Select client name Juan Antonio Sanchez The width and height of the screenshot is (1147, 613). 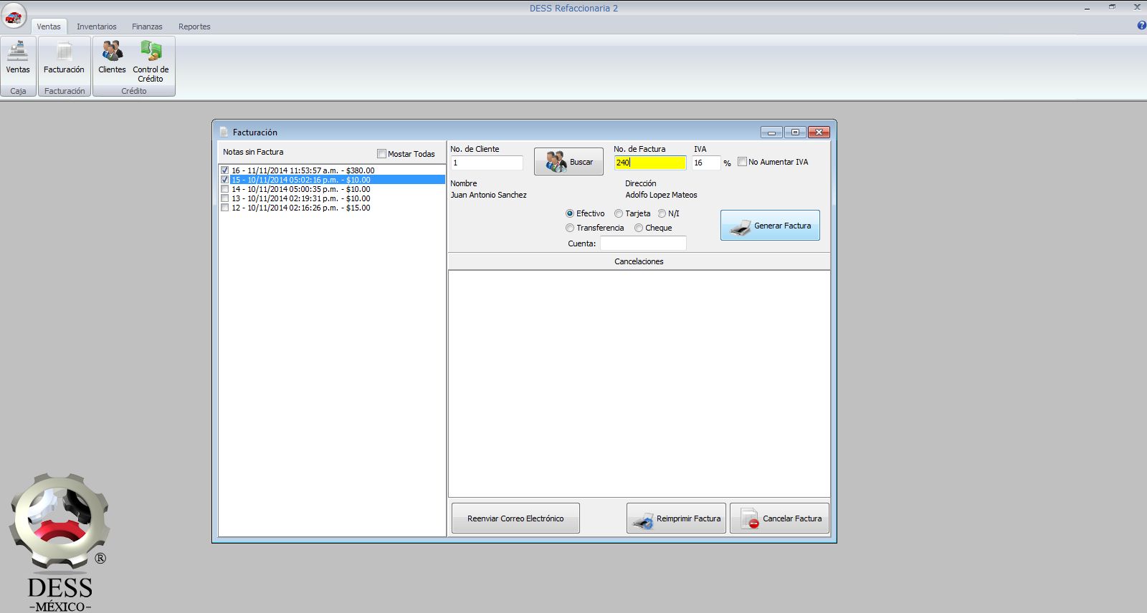click(x=488, y=195)
